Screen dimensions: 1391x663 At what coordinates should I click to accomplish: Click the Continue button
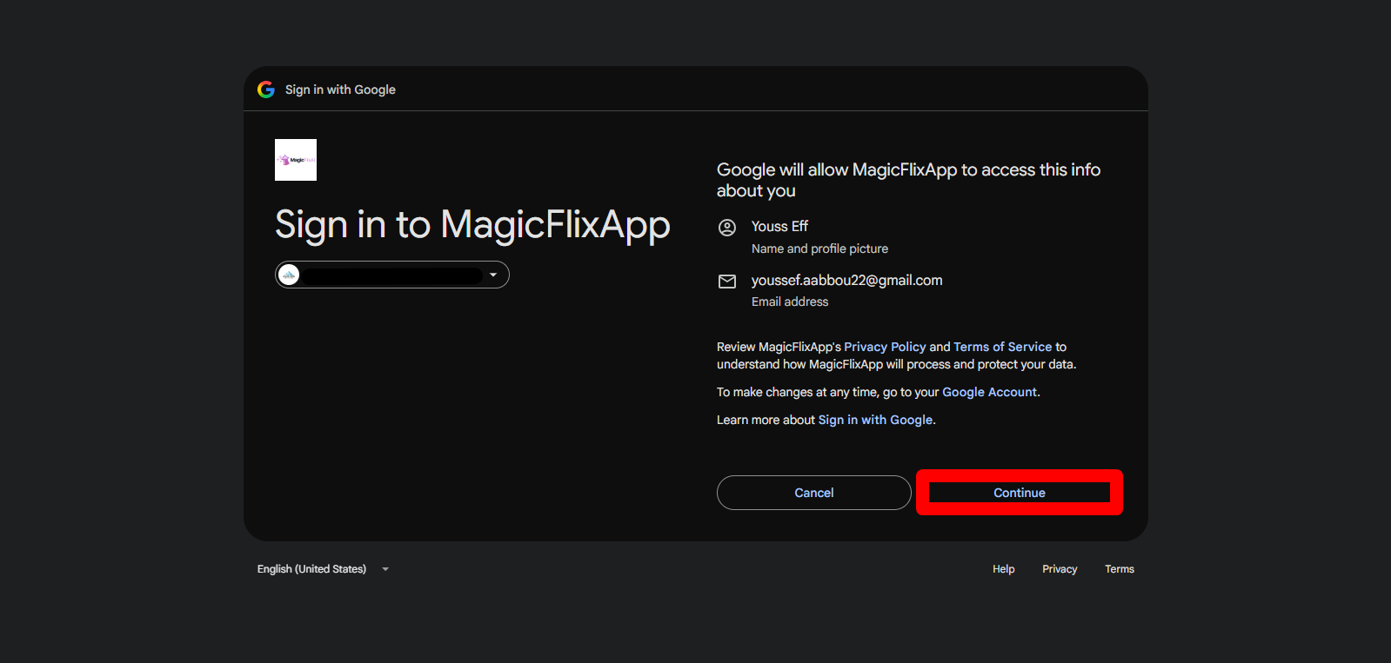pyautogui.click(x=1020, y=493)
